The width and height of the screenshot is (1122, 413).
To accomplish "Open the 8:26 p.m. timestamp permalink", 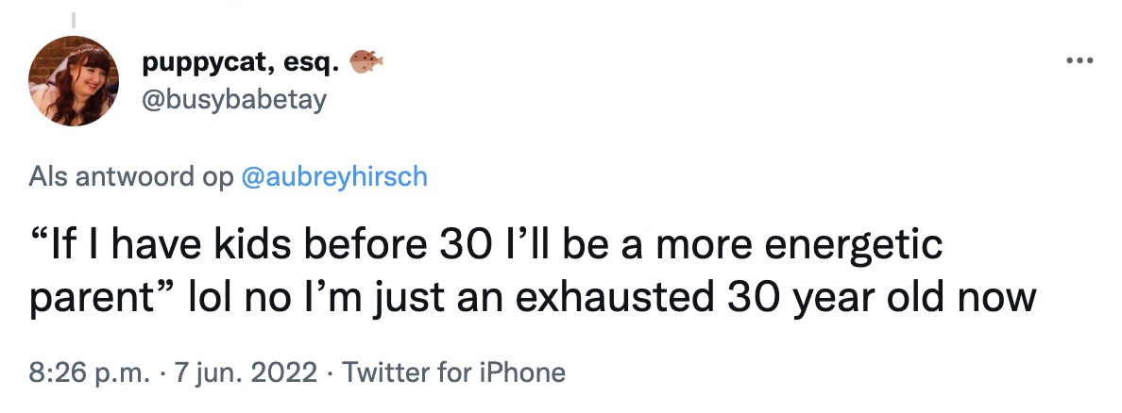I will 90,372.
